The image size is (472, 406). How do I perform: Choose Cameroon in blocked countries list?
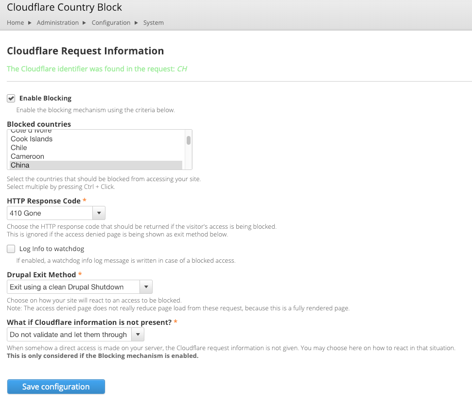pyautogui.click(x=27, y=156)
